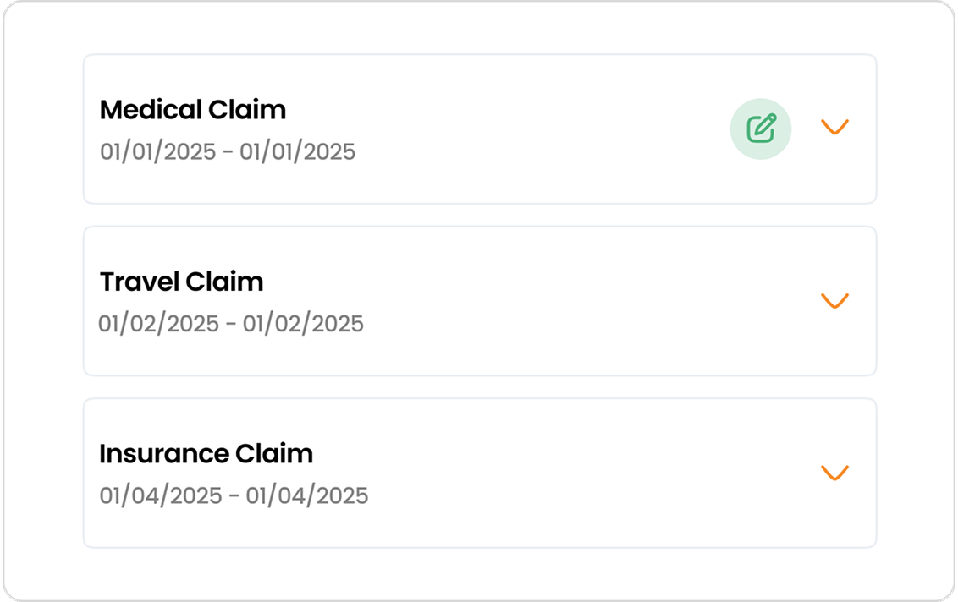Image resolution: width=958 pixels, height=602 pixels.
Task: Click the white background beneath Insurance Claim card
Action: [480, 572]
